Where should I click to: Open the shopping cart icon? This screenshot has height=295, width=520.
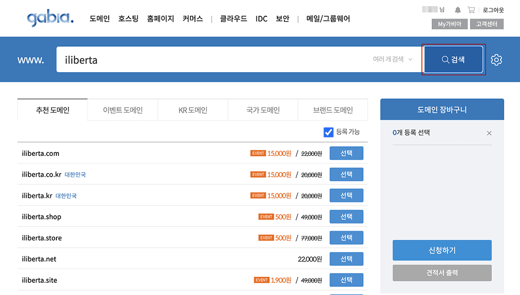[470, 9]
